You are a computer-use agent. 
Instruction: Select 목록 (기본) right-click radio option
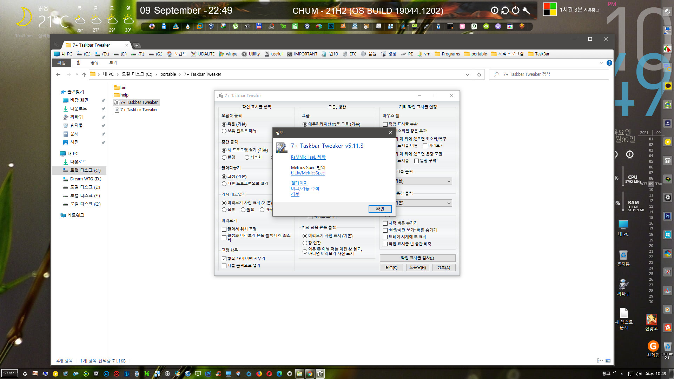(x=234, y=124)
